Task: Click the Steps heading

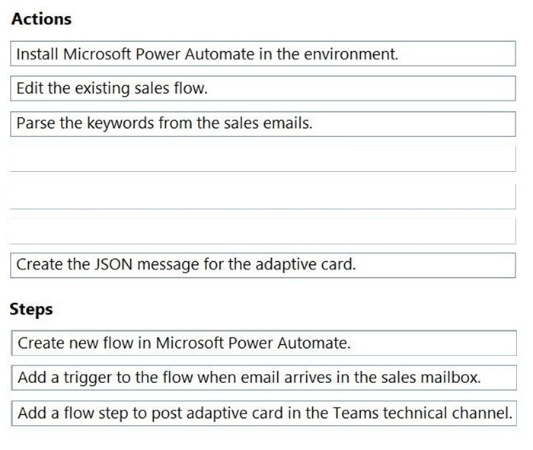Action: [x=31, y=309]
